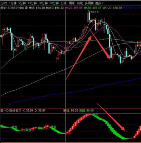Viewport: 141px width, 143px height.
Task: Switch to the 分时 tab
Action: [x=4, y=3]
